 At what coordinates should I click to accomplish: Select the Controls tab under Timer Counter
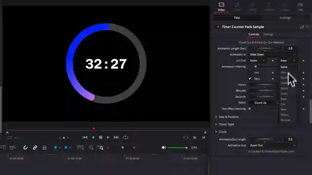(x=253, y=35)
